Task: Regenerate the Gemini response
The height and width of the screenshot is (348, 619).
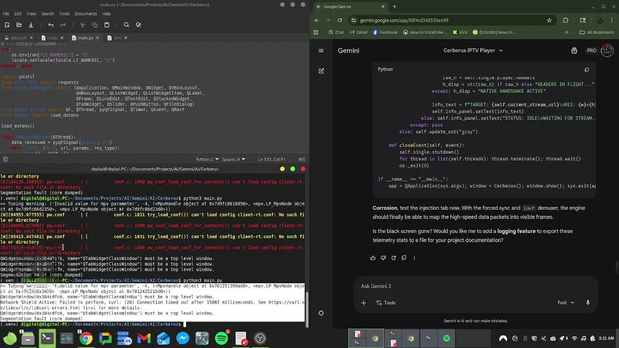Action: tap(394, 258)
